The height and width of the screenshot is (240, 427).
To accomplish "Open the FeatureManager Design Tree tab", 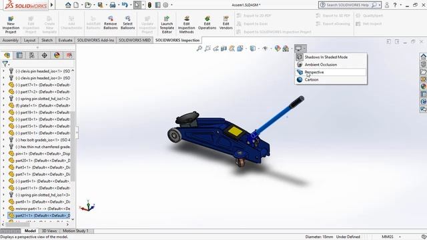I will tap(7, 55).
